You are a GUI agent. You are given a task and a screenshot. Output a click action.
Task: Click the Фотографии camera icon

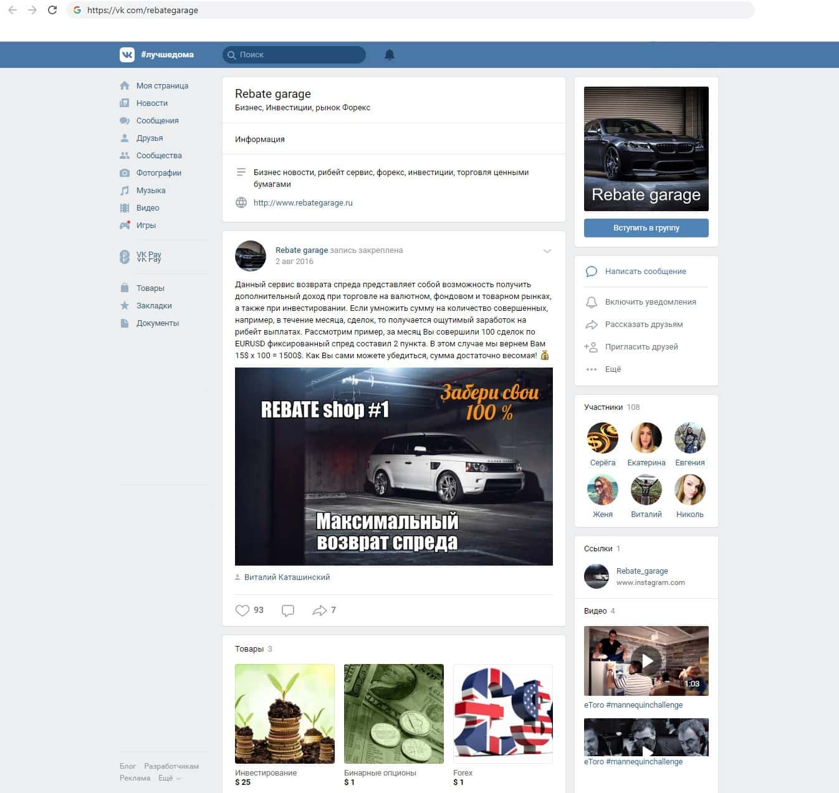[x=125, y=173]
